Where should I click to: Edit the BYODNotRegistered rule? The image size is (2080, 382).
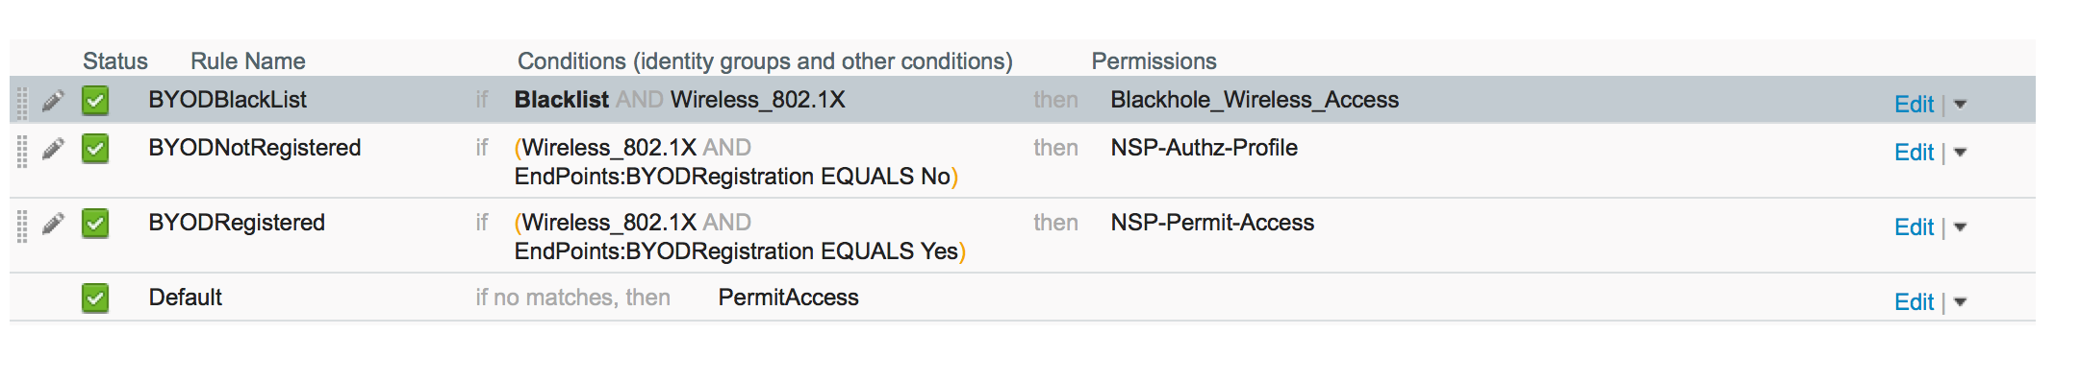pos(1914,152)
